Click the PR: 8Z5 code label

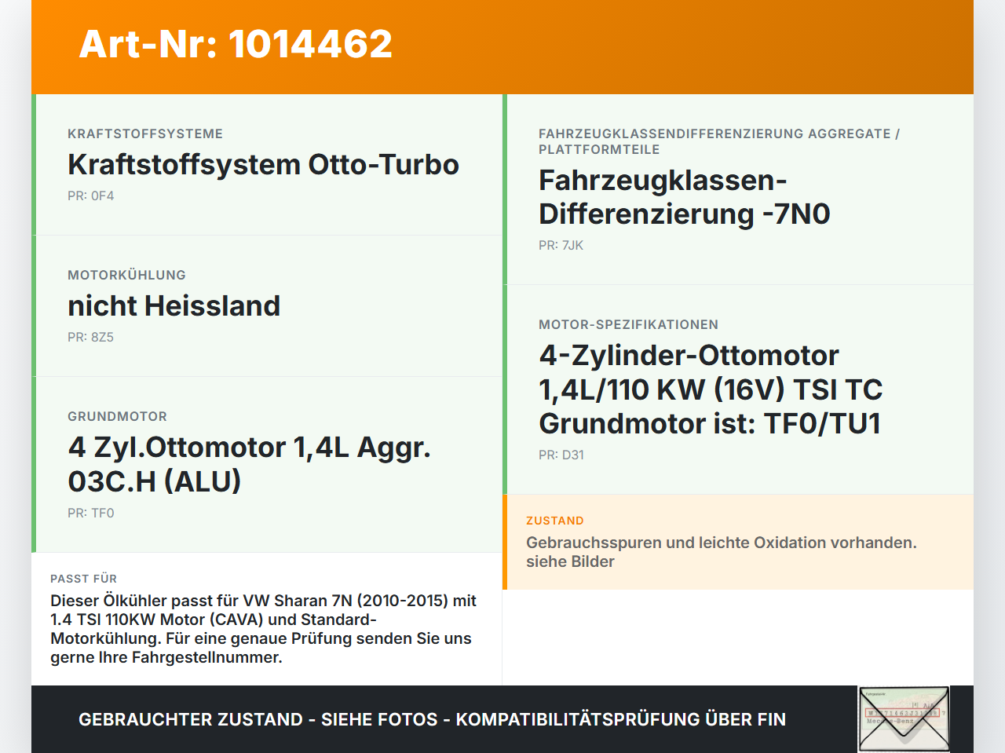click(90, 337)
